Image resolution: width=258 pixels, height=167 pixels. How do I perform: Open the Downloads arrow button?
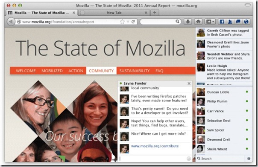188,22
